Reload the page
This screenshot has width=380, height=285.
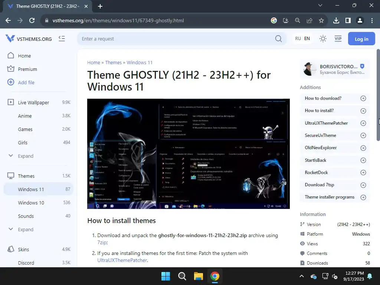pos(32,21)
